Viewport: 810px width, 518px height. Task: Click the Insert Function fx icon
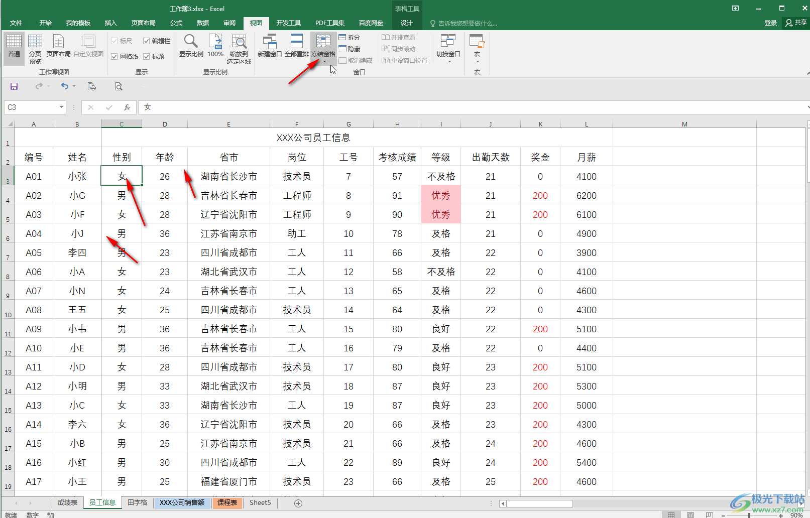pos(127,107)
